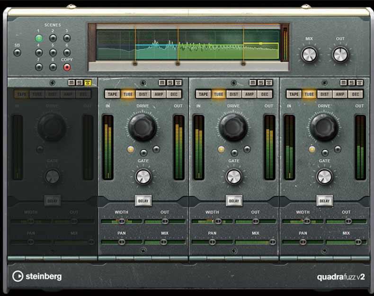Solo band 4 with S icon
Viewport: 374px width, 296px height.
[352, 83]
